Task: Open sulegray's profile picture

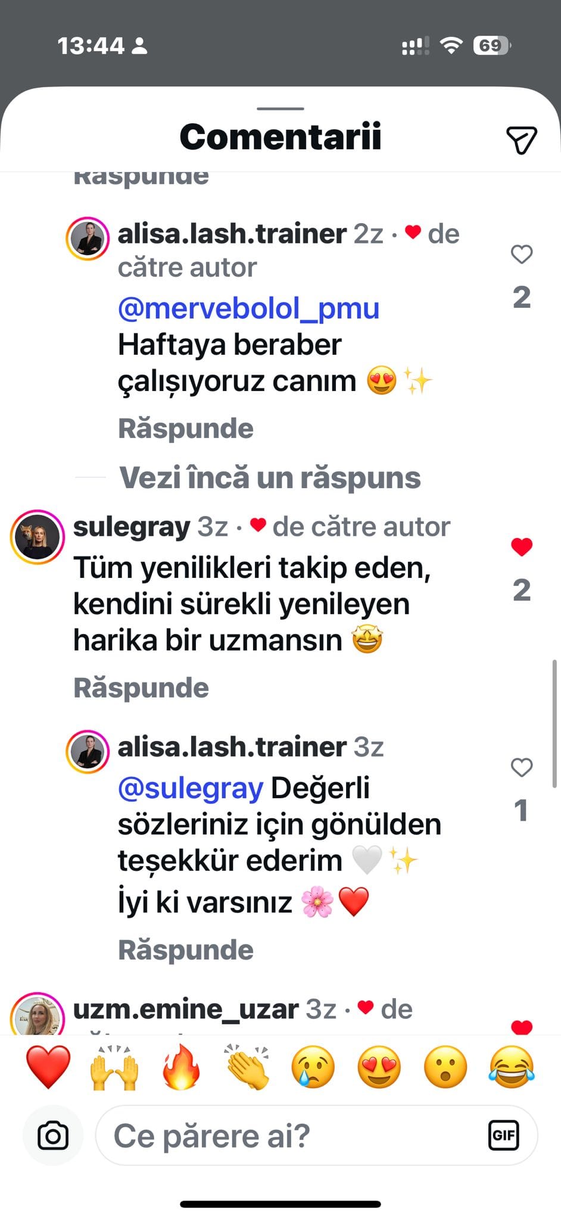Action: (38, 537)
